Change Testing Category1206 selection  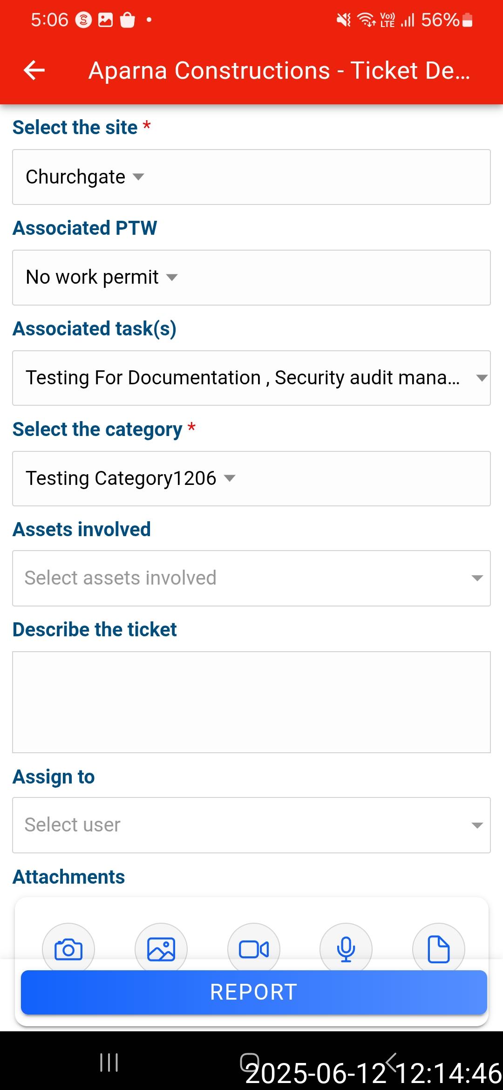pyautogui.click(x=130, y=478)
